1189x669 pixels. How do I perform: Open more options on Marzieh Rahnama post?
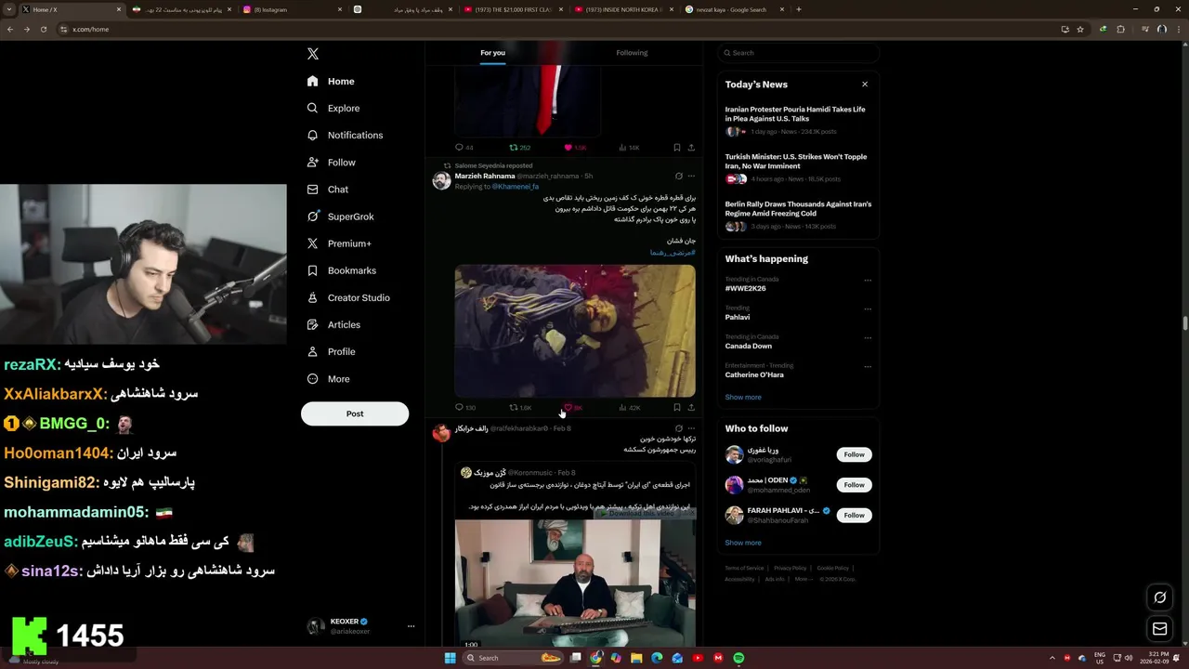[691, 176]
